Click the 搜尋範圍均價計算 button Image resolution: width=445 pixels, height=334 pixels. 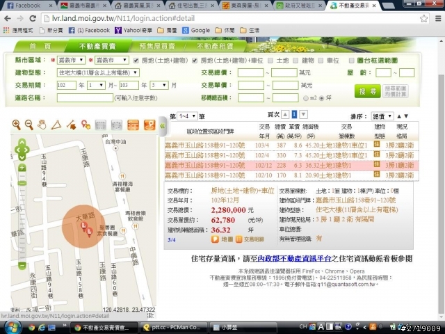coord(396,91)
